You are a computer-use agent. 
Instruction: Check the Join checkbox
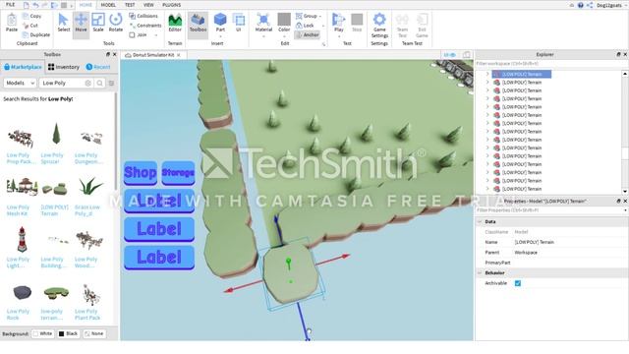[x=132, y=35]
